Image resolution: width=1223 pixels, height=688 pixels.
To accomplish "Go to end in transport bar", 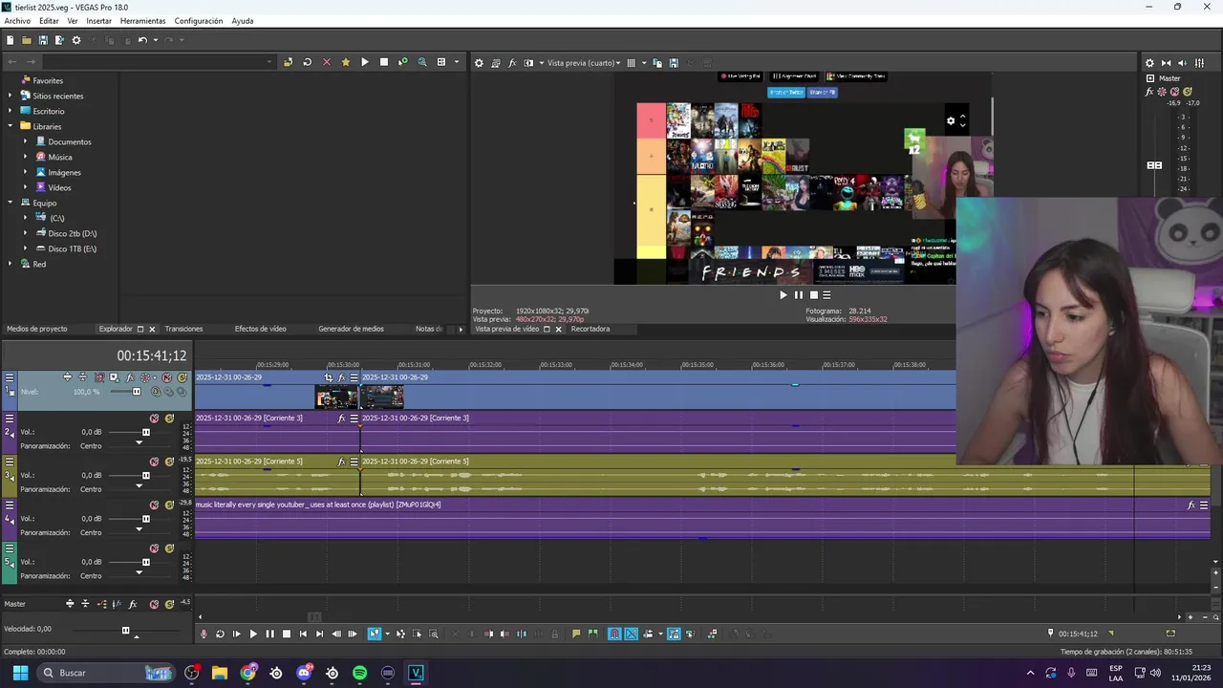I will 319,634.
